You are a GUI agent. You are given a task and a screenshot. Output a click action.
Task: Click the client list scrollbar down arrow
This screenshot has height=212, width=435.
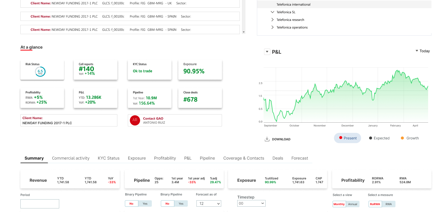pos(244,32)
